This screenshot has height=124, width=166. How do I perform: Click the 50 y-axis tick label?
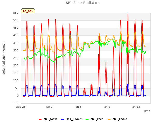pyautogui.click(x=17, y=88)
